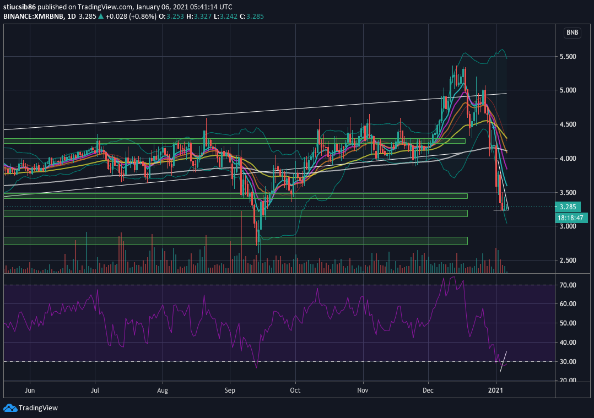Click the Oct time axis label
The width and height of the screenshot is (594, 418).
pyautogui.click(x=295, y=390)
